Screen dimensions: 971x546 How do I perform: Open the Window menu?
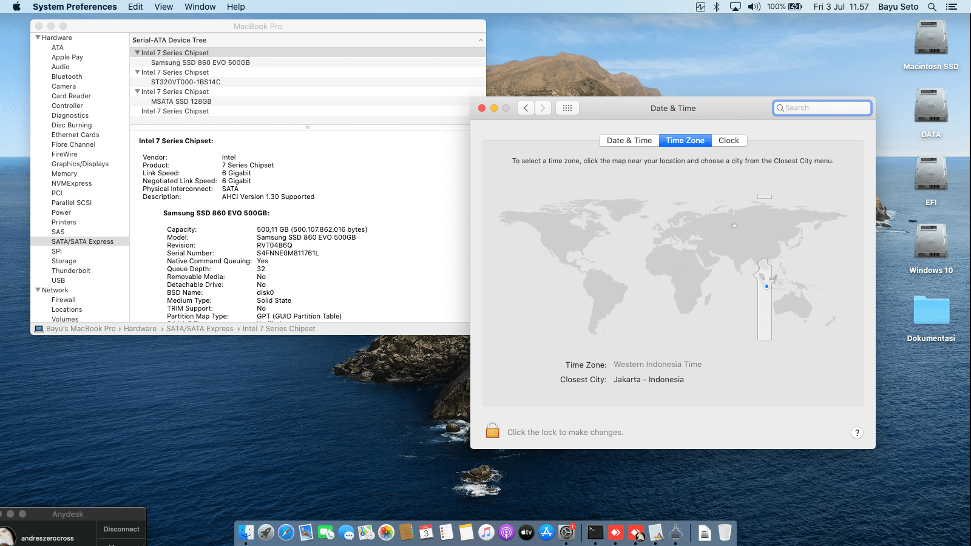point(200,7)
